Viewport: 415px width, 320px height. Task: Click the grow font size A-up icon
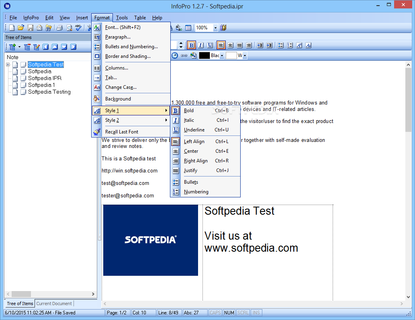point(299,45)
